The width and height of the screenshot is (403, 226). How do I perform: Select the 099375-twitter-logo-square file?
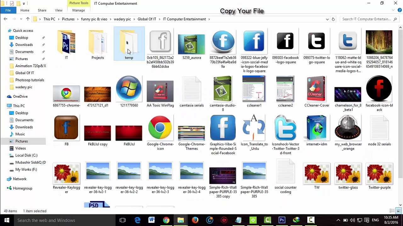[316, 41]
